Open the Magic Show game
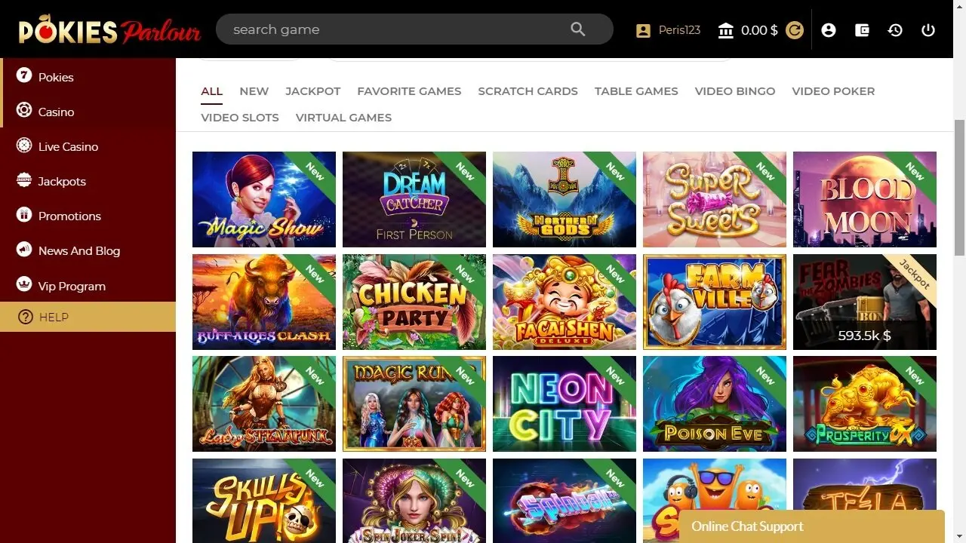This screenshot has height=543, width=966. (264, 199)
